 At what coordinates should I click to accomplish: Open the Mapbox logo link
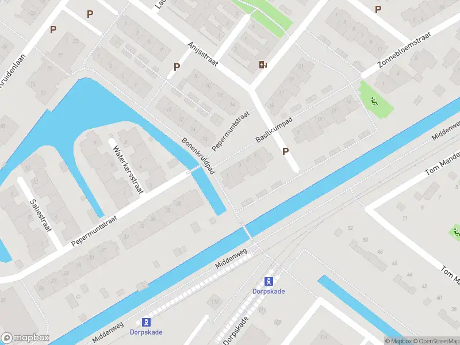(x=25, y=338)
